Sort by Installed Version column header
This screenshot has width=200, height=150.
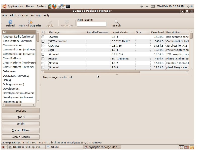coord(98,33)
